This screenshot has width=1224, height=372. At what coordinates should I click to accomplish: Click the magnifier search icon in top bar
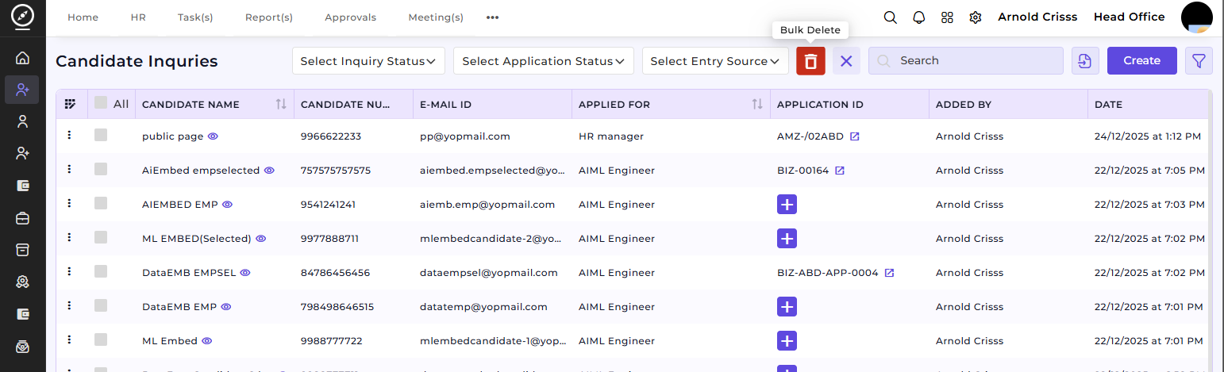[891, 17]
